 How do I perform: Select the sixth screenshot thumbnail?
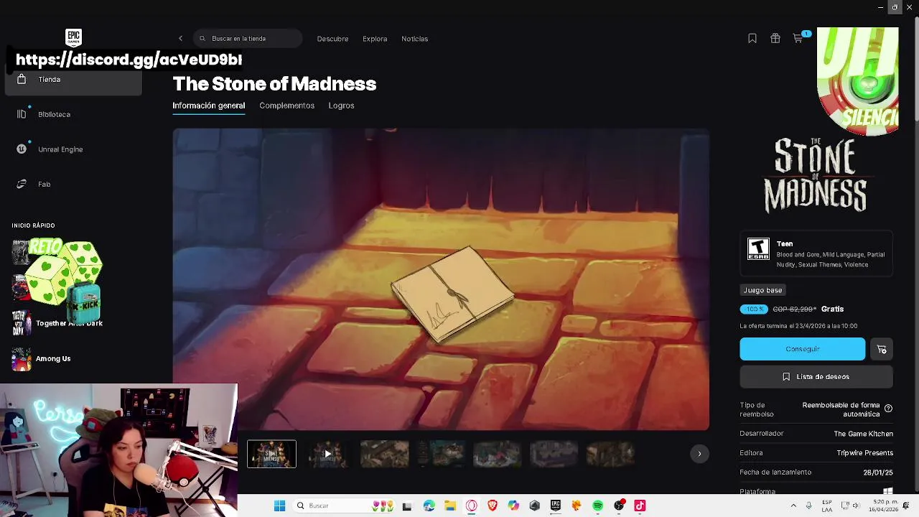point(554,454)
